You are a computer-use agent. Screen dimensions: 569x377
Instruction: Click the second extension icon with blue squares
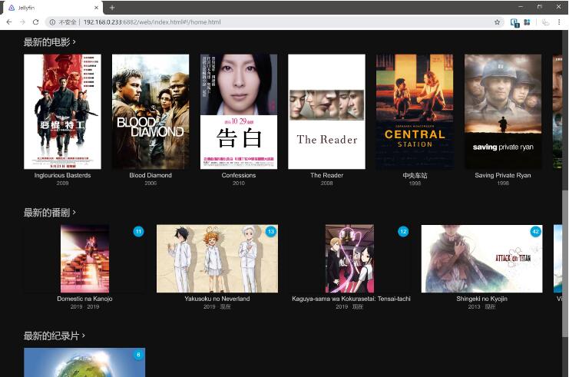[x=527, y=22]
